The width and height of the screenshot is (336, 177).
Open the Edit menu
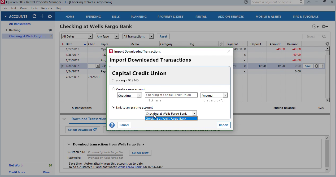[14, 8]
